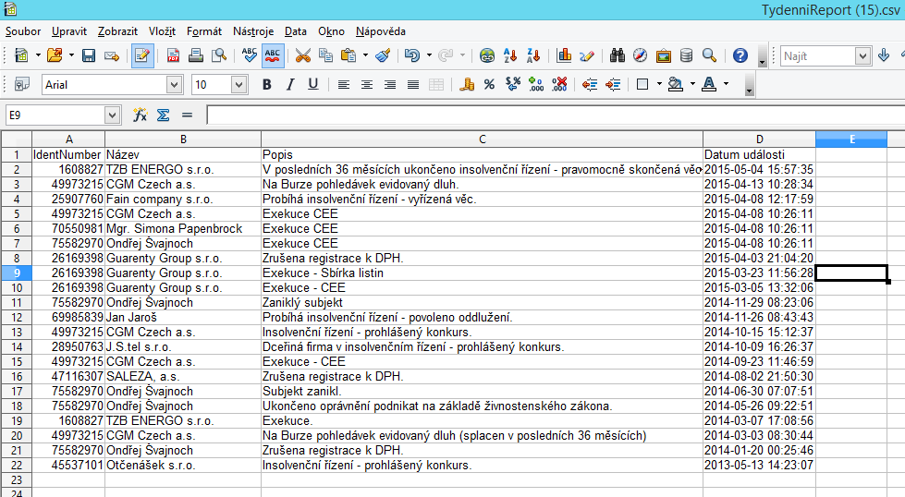Open Data Sources database icon
The width and height of the screenshot is (905, 497).
(686, 56)
